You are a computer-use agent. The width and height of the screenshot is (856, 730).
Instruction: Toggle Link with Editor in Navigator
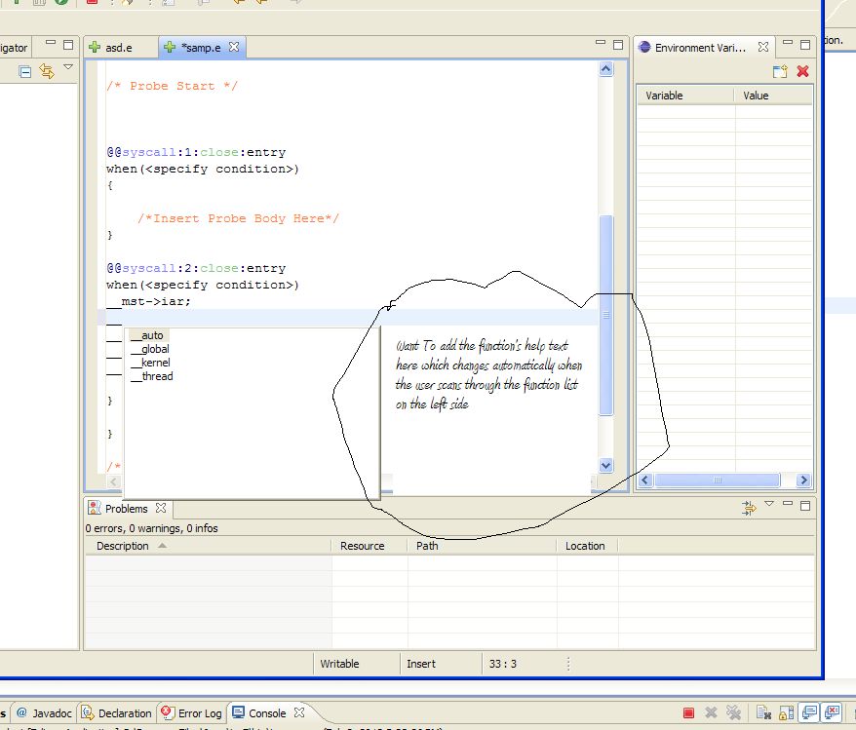coord(47,71)
